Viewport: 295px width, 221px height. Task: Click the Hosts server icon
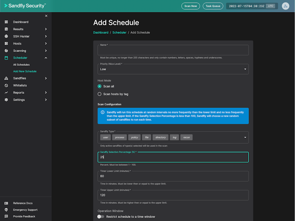6,43
